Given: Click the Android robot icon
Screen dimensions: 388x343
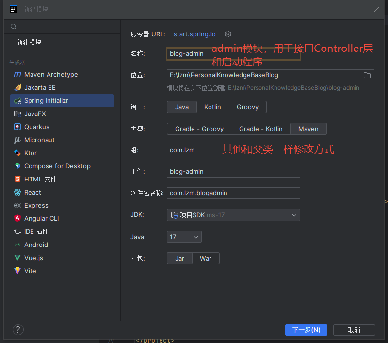Looking at the screenshot, I should [17, 245].
